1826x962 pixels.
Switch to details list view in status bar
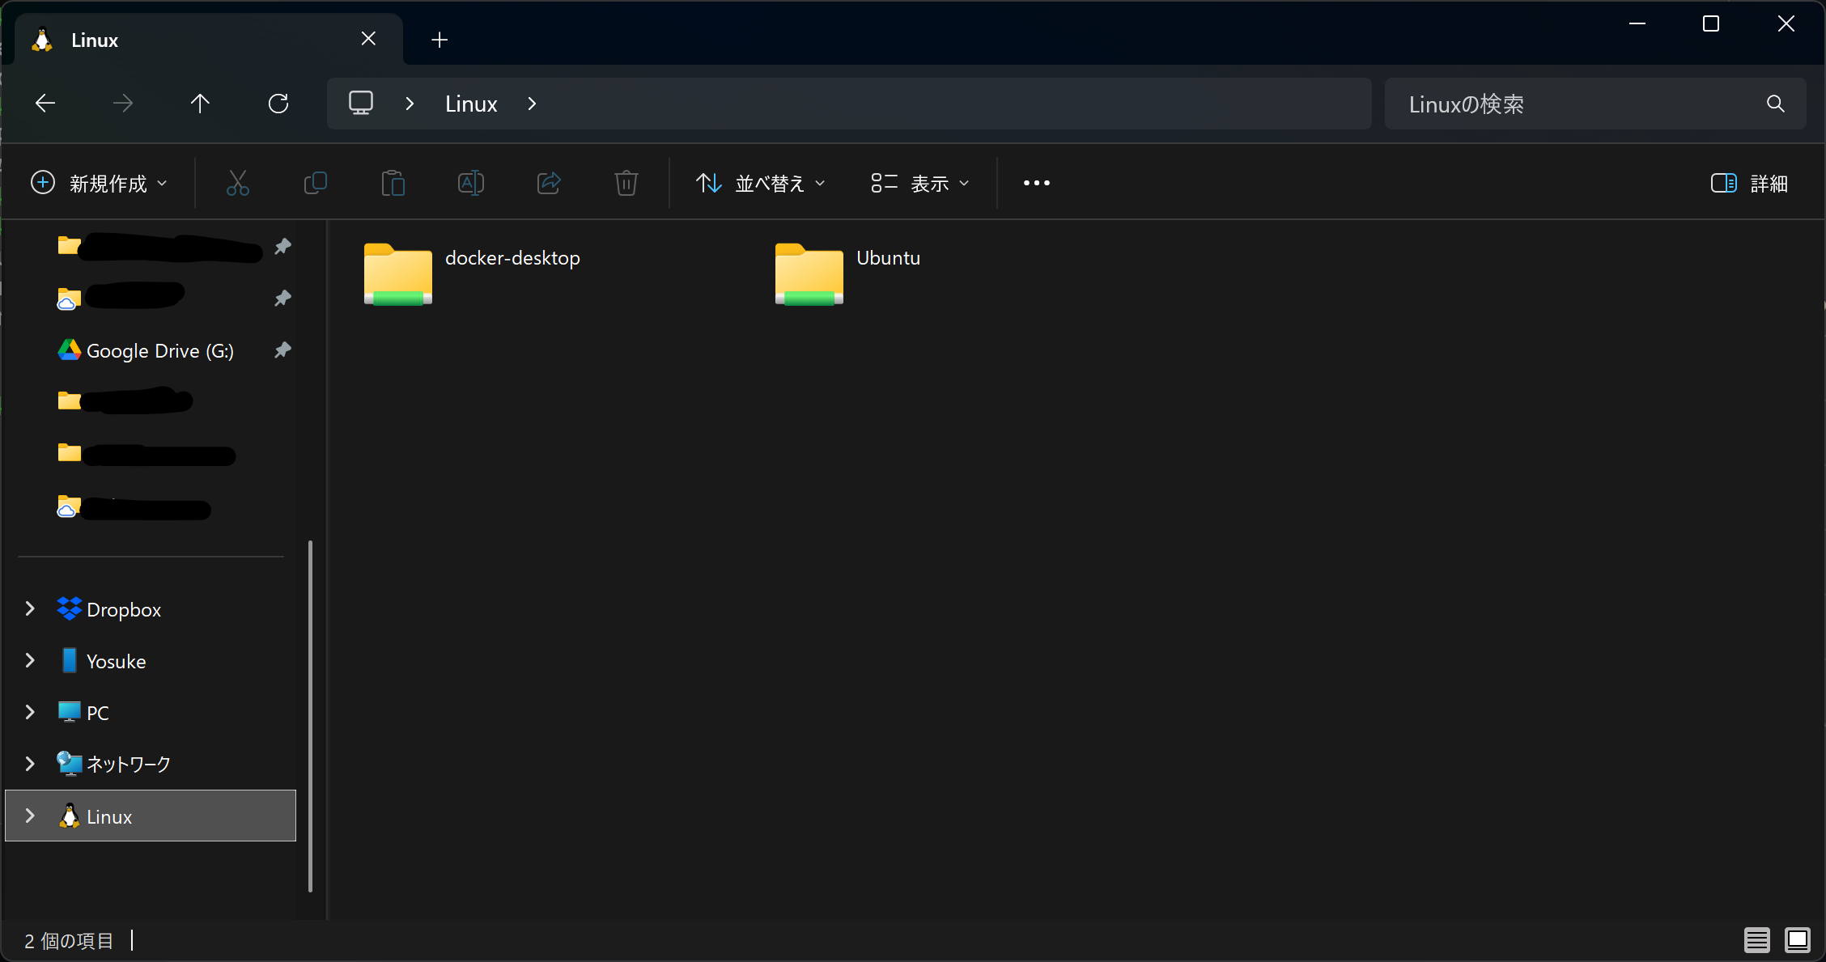coord(1756,939)
